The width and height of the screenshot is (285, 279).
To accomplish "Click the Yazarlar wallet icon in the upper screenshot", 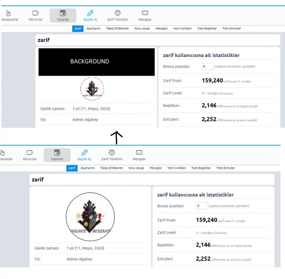I will tap(63, 13).
